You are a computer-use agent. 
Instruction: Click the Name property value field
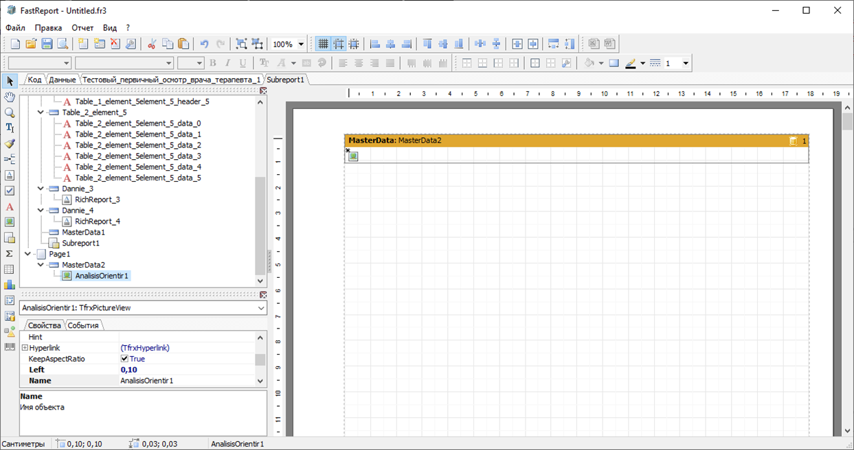click(x=186, y=381)
